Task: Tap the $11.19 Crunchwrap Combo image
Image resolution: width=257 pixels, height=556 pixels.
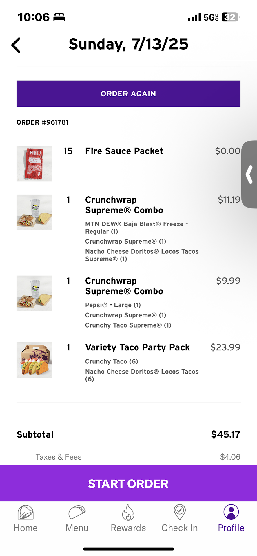Action: pos(34,212)
